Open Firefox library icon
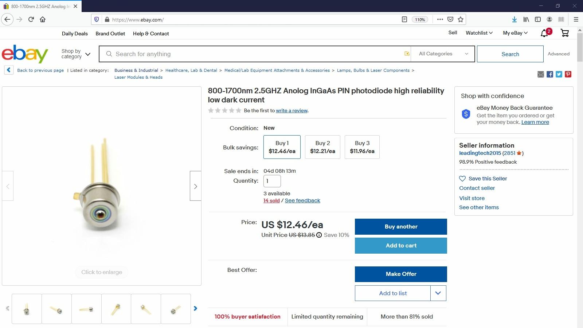 pyautogui.click(x=526, y=19)
